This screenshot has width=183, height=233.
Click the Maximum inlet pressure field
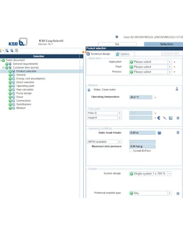[x=142, y=146]
